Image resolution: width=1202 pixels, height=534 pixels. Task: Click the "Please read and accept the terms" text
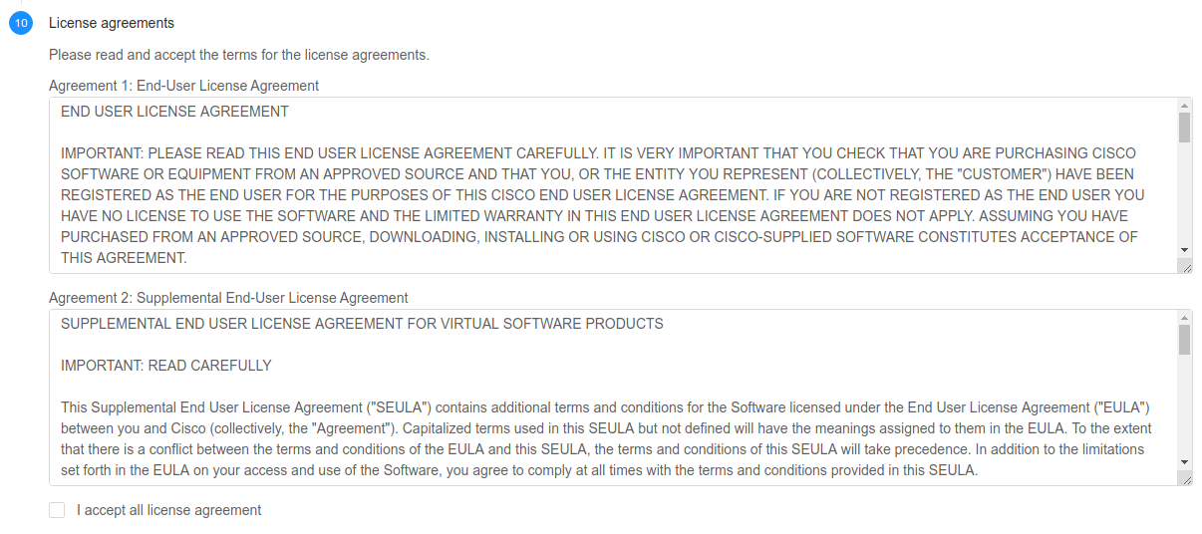(x=238, y=55)
